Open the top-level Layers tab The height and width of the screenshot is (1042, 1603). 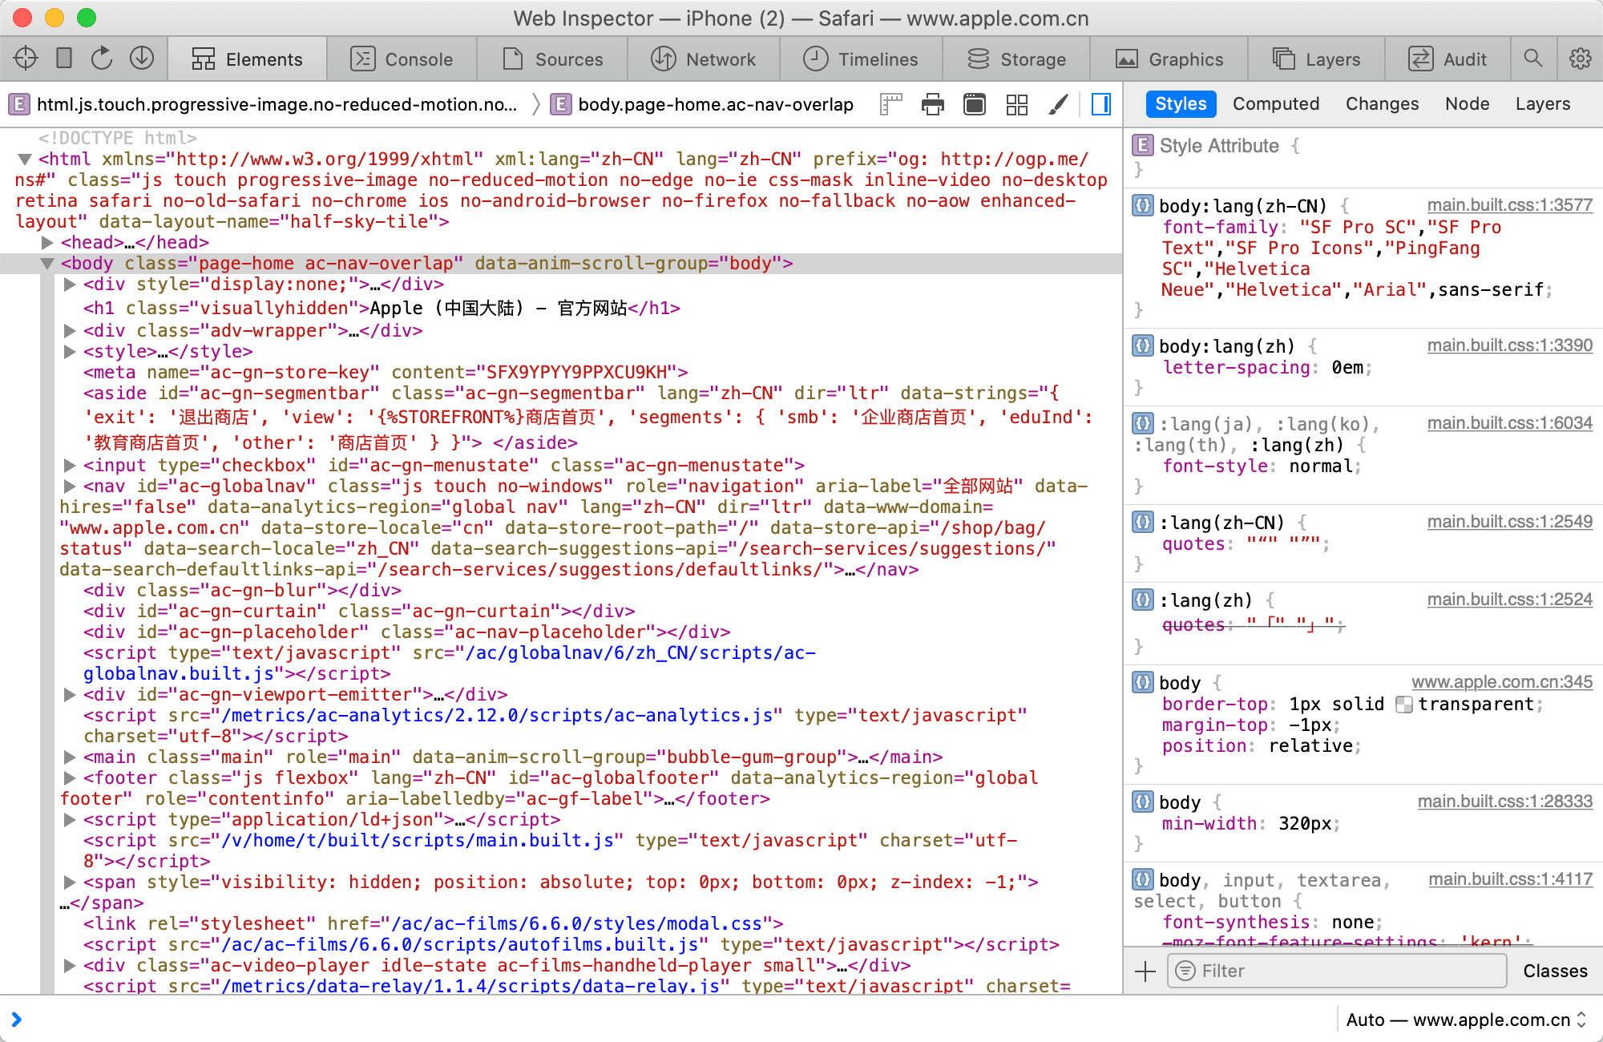[1317, 59]
